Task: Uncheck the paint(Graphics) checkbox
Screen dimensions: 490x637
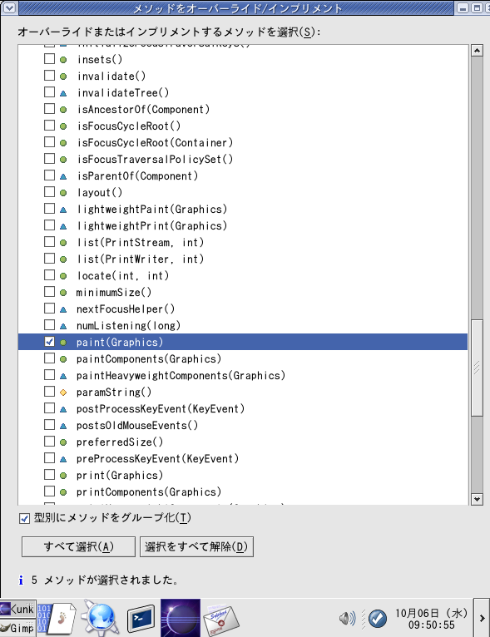Action: pyautogui.click(x=50, y=342)
